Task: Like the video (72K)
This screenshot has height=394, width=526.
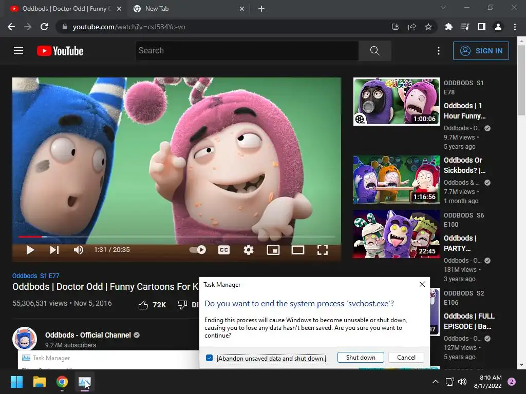Action: click(152, 305)
